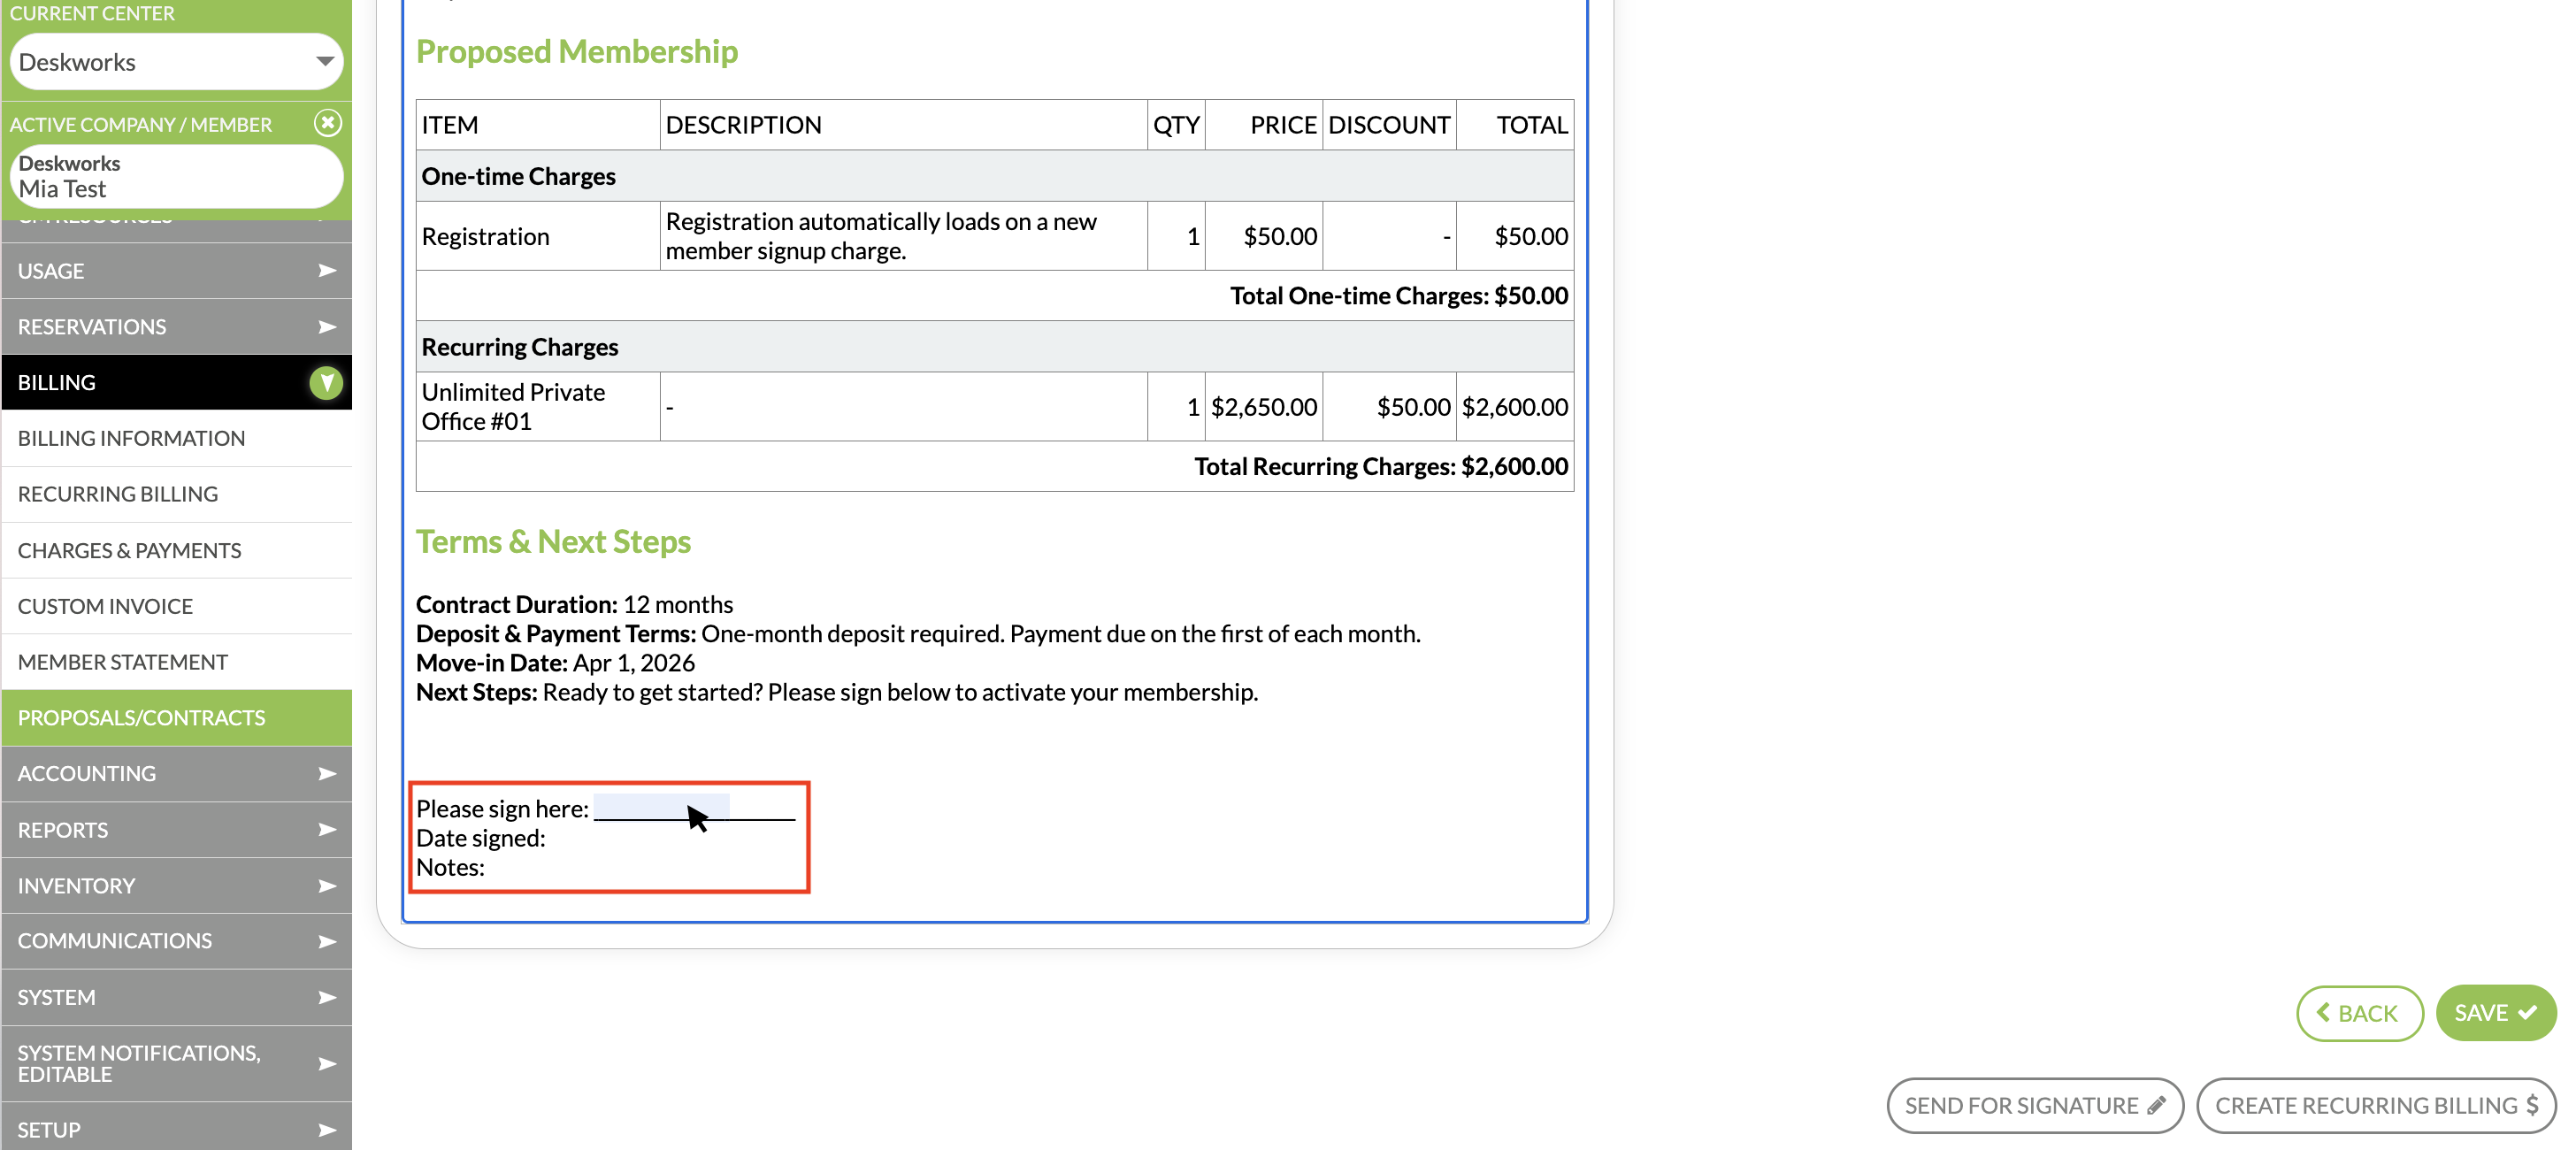
Task: Expand the Reports section arrow
Action: tap(326, 829)
